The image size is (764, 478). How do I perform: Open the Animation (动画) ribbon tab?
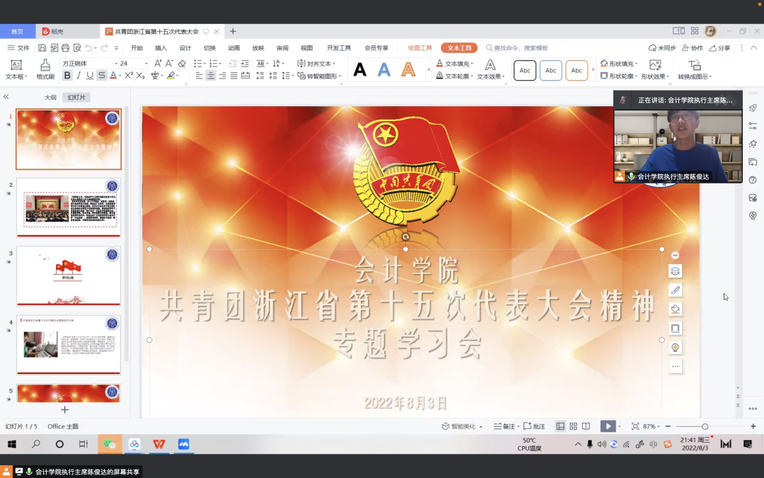pos(234,48)
